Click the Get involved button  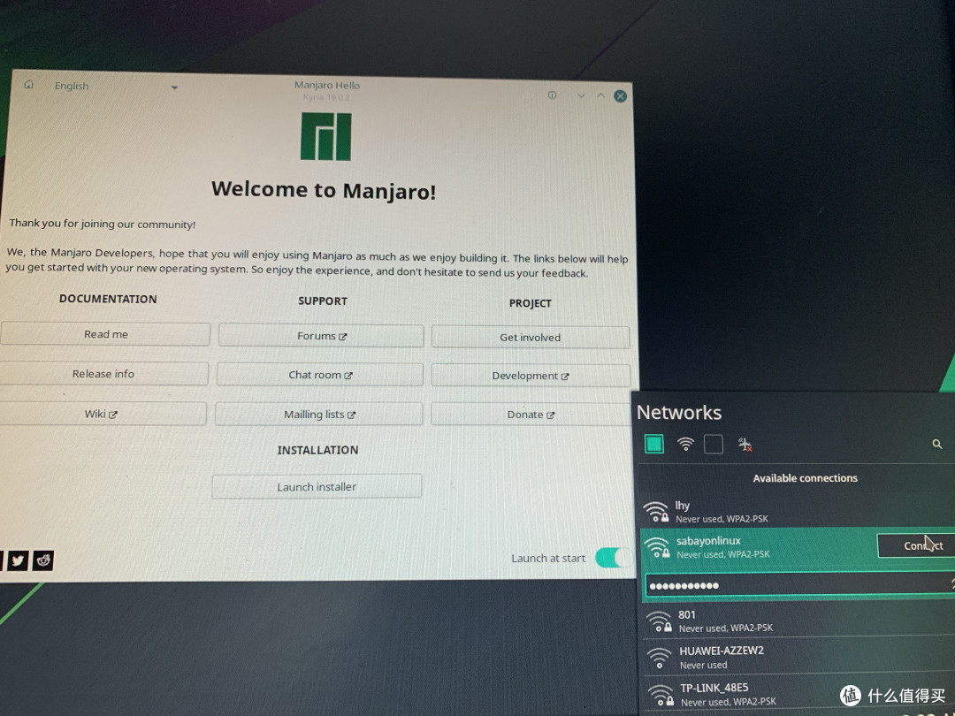[531, 338]
